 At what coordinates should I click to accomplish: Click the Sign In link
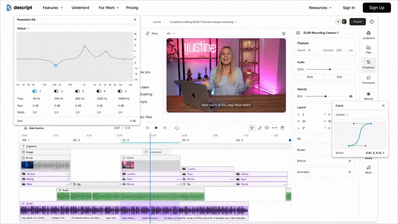click(x=349, y=8)
